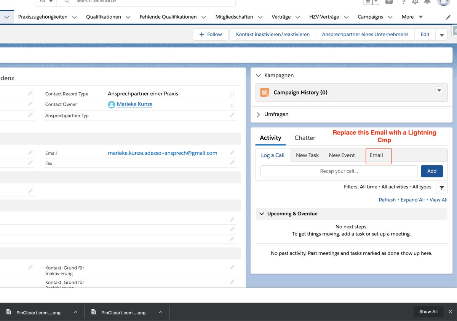This screenshot has height=321, width=457.
Task: Click the Add button
Action: click(x=431, y=171)
